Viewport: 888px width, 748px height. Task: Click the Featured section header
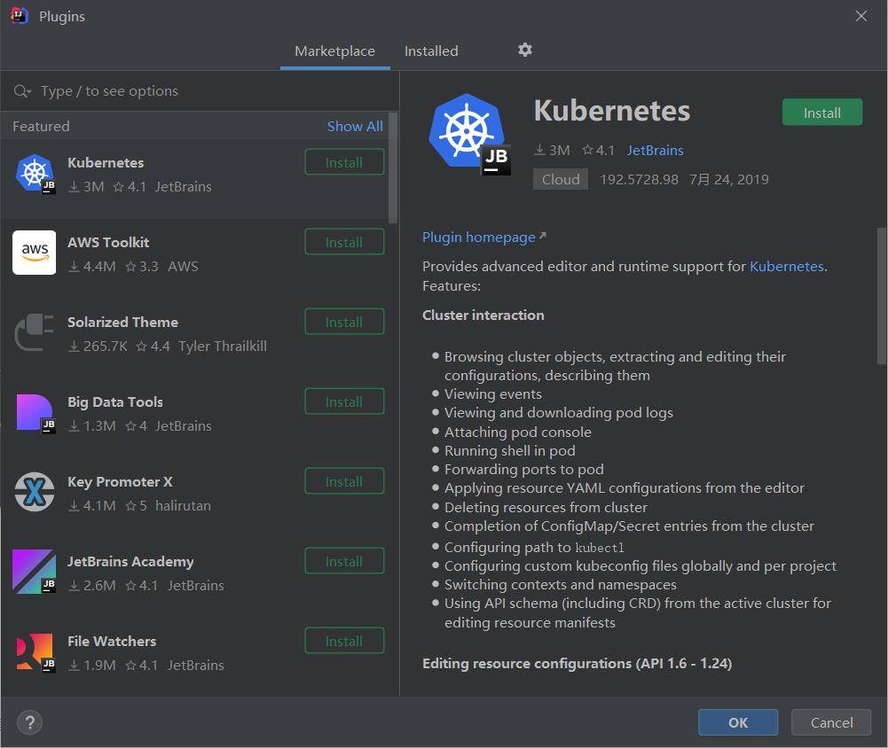tap(42, 126)
